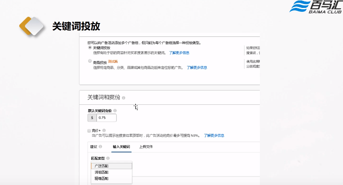Open 了解更多信息 link for 竞价+
Viewport: 343px width, 185px height.
[x=214, y=136]
